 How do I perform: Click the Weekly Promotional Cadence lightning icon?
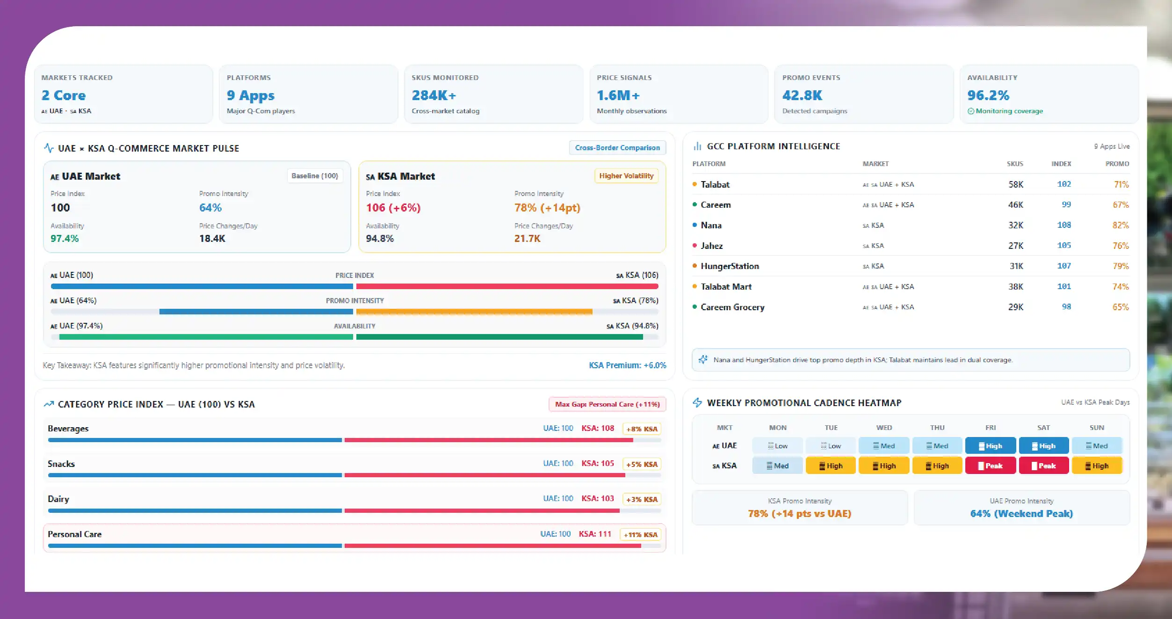tap(697, 402)
